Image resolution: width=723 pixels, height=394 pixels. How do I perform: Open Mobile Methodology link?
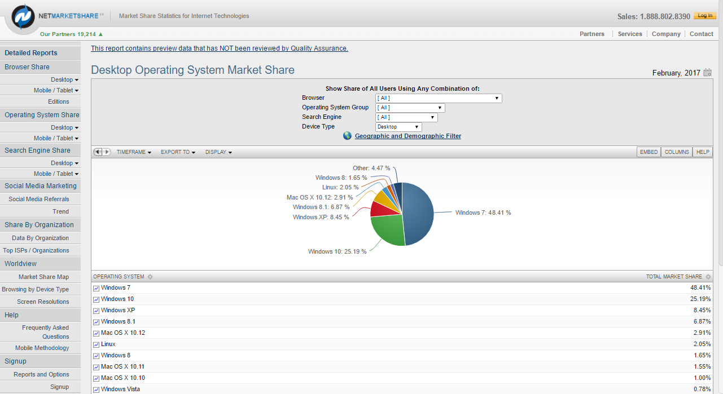[x=42, y=348]
